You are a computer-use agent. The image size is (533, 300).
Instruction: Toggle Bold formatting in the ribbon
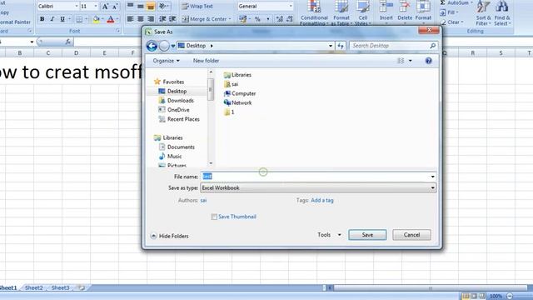tap(42, 19)
